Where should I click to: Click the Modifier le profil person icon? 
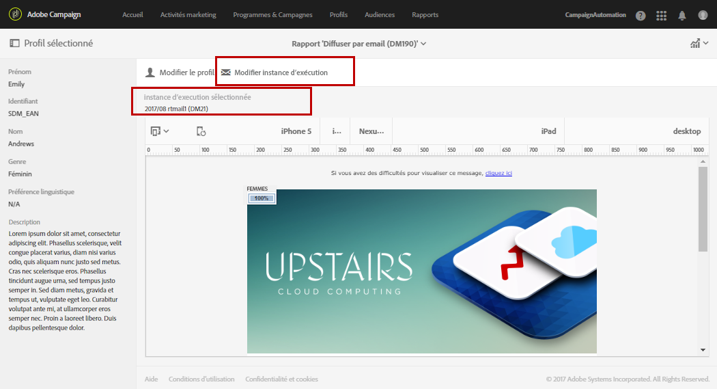pyautogui.click(x=150, y=72)
